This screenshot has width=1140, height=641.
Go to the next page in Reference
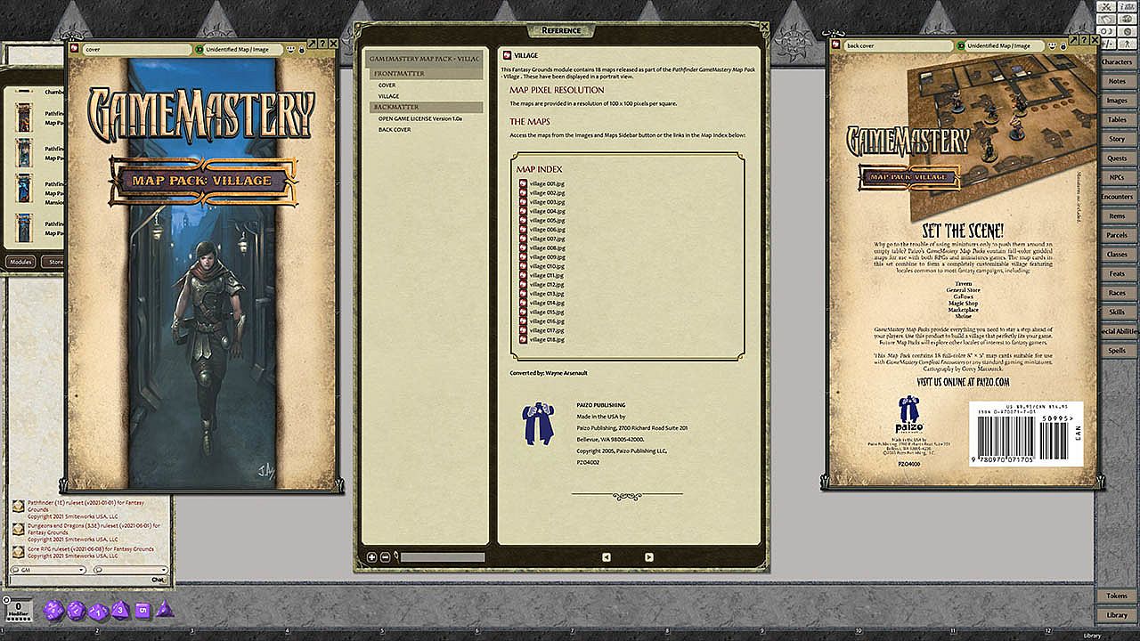(649, 557)
